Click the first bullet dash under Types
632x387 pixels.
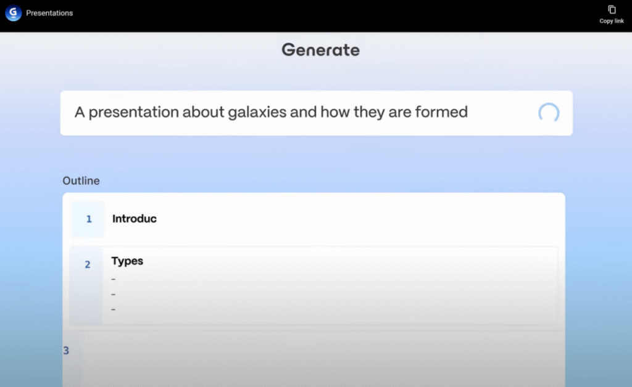114,280
